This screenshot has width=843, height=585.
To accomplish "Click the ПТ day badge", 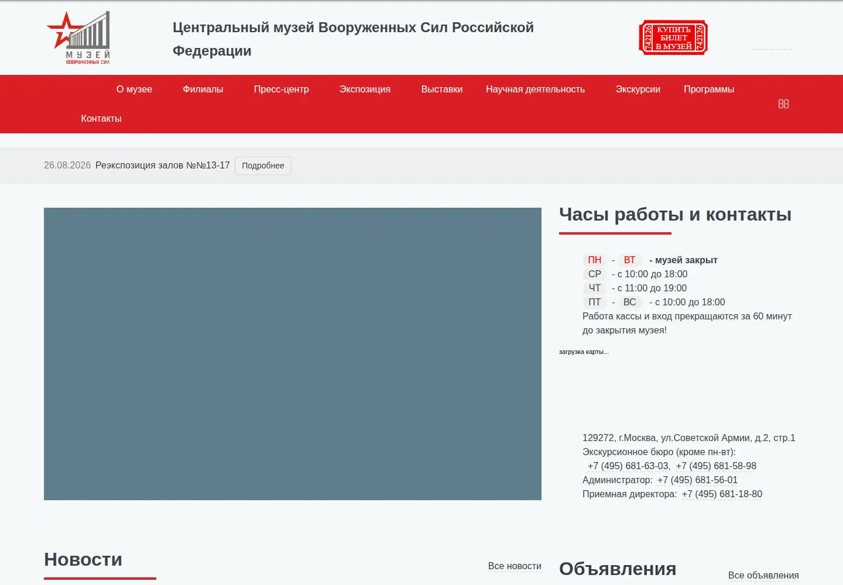I will (595, 302).
